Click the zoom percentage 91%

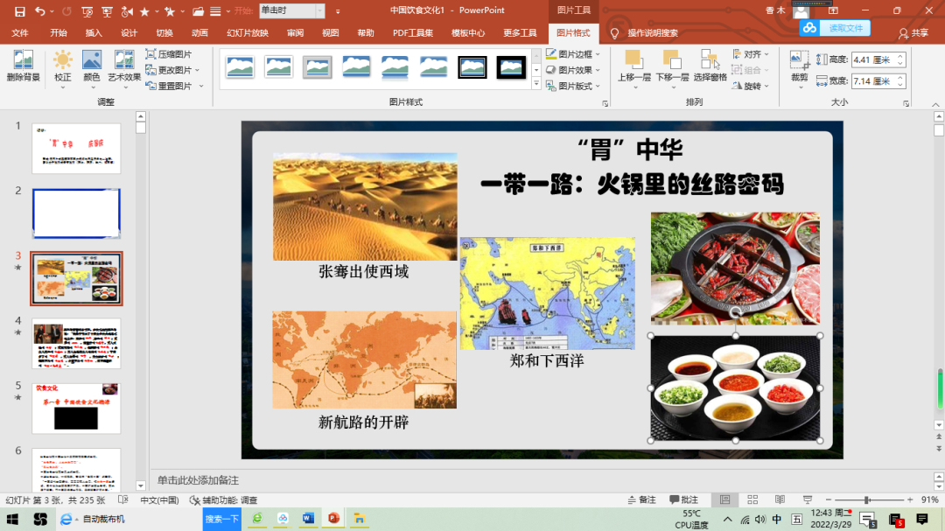930,500
